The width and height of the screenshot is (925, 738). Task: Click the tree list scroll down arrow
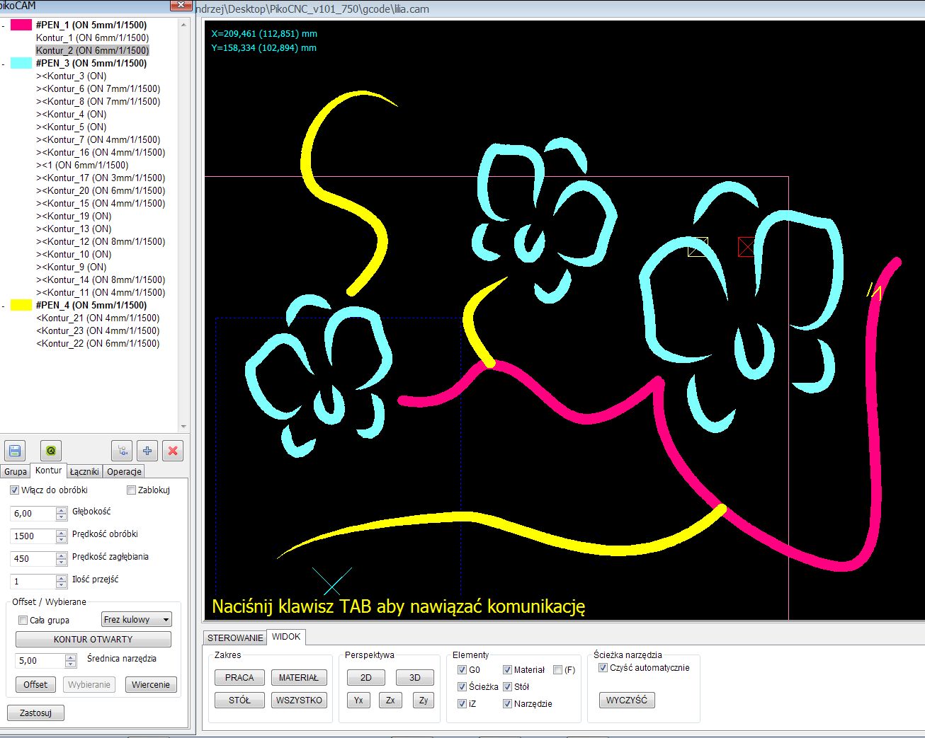pyautogui.click(x=184, y=427)
